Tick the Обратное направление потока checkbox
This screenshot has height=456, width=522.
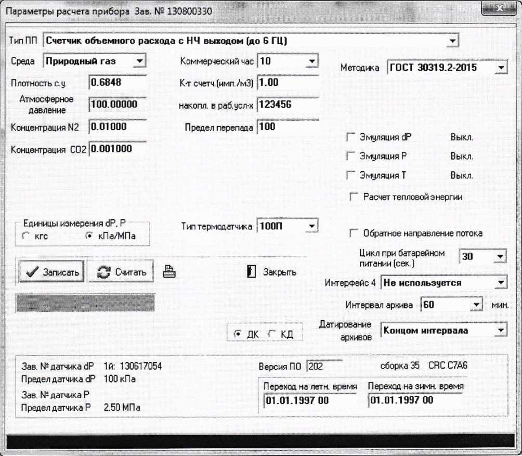(x=354, y=233)
